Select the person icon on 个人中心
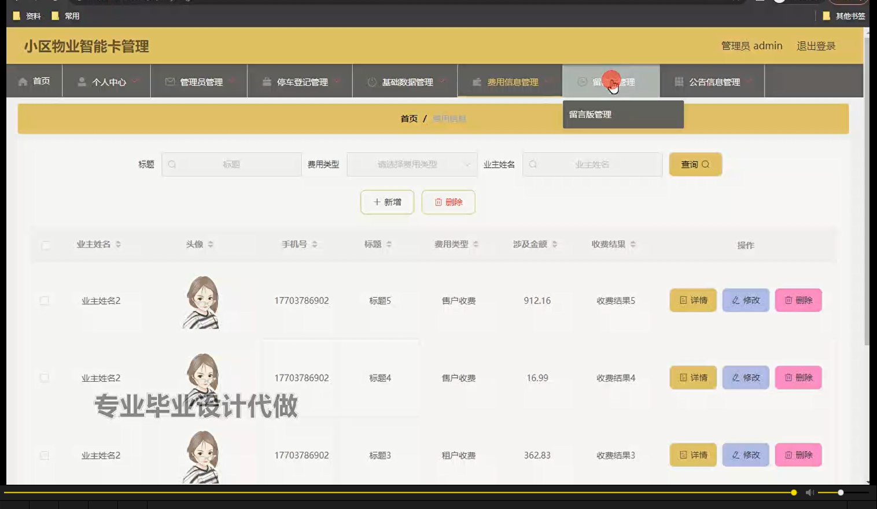This screenshot has width=877, height=509. pyautogui.click(x=82, y=82)
